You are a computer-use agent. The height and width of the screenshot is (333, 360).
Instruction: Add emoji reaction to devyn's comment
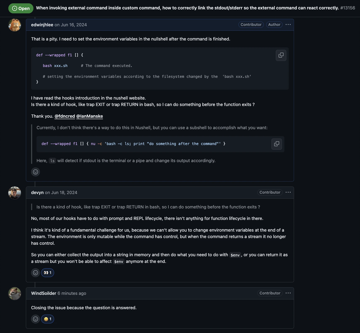click(35, 273)
